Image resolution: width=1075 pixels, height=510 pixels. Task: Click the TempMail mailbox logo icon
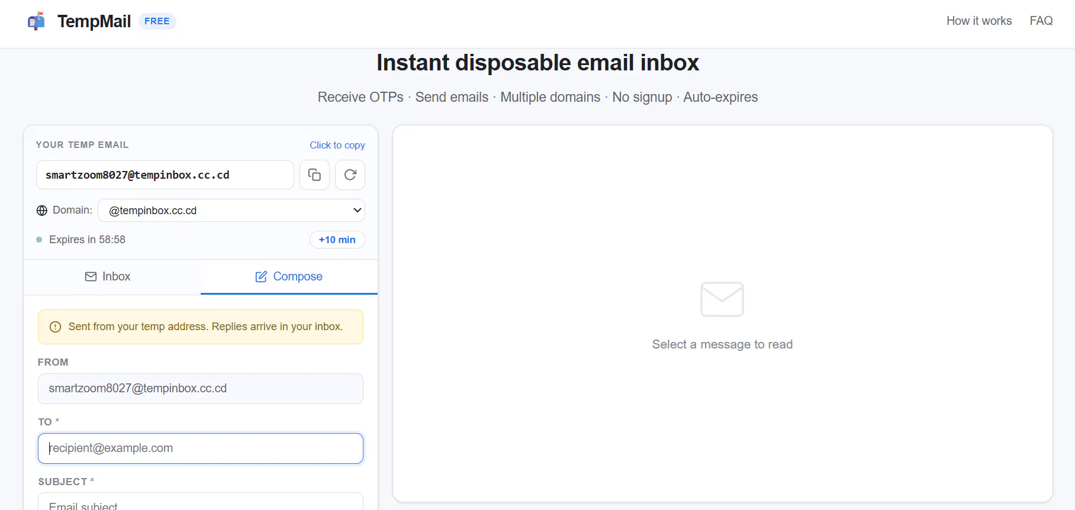click(x=37, y=21)
